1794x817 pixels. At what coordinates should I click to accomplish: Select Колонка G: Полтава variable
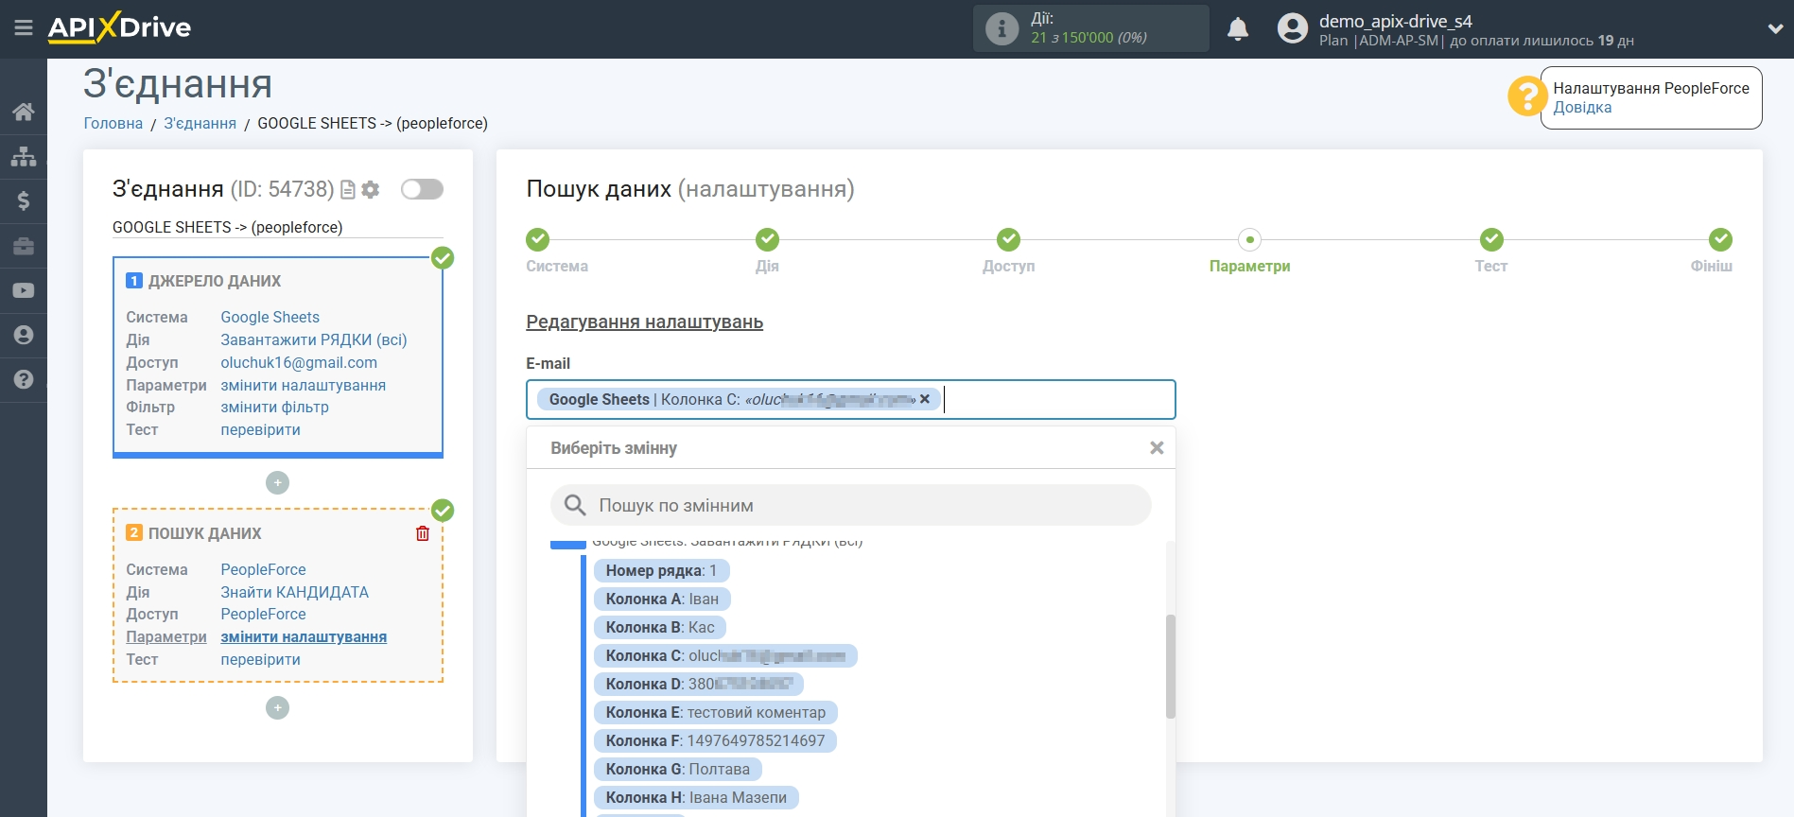678,770
